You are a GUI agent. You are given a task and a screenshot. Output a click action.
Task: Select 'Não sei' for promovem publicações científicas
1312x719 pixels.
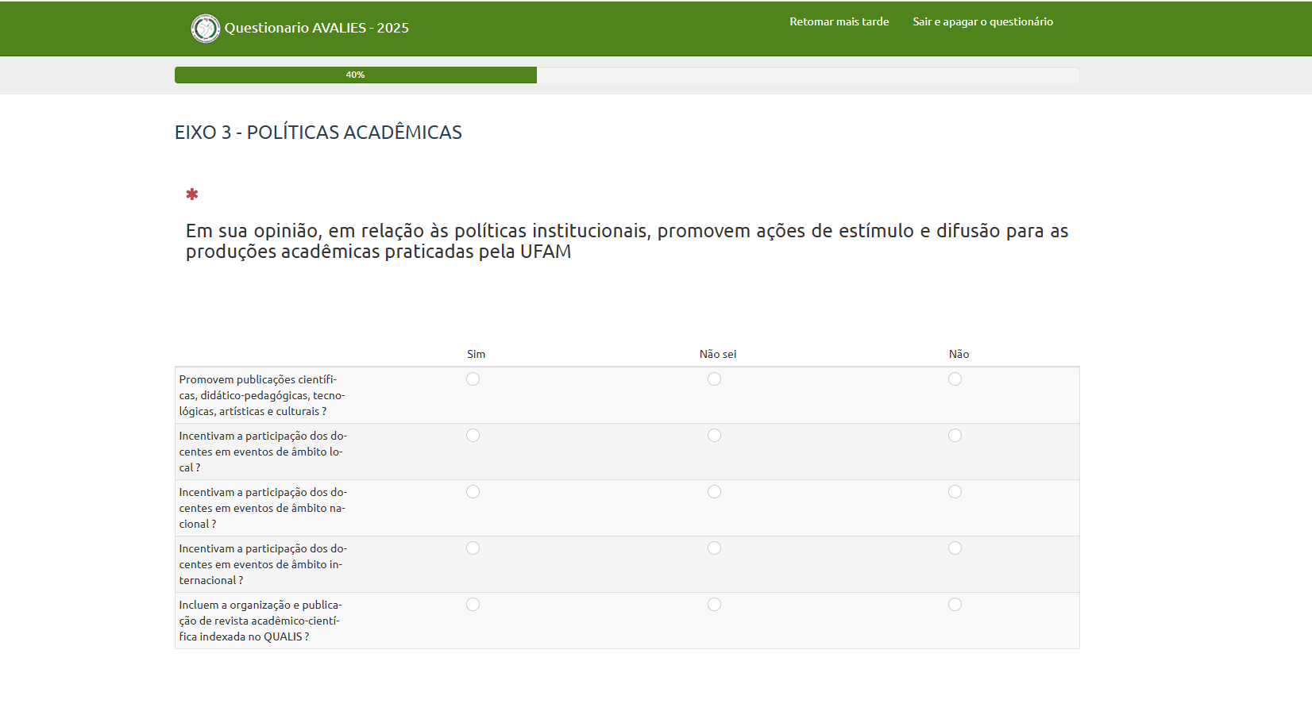point(715,379)
